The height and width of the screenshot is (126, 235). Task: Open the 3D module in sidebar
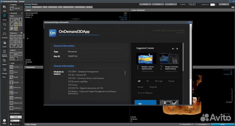4,26
